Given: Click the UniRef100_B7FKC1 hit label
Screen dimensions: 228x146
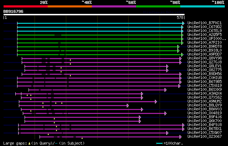Looking at the screenshot, I should [204, 23].
